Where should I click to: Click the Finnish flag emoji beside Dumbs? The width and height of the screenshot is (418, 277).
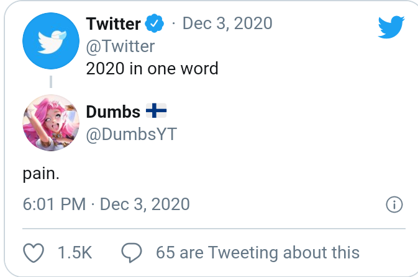pos(156,111)
